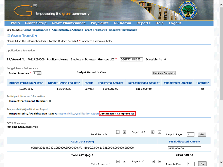Open the G5 Admin menu
Image resolution: width=223 pixels, height=167 pixels.
tap(122, 23)
